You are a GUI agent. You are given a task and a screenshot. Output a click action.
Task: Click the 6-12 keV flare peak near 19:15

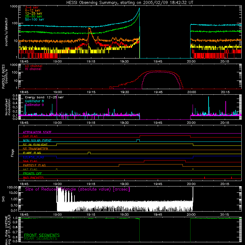point(89,28)
